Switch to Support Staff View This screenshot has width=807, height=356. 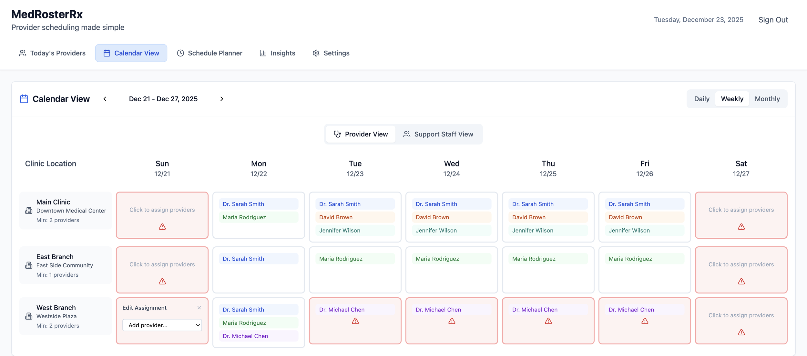pyautogui.click(x=438, y=134)
